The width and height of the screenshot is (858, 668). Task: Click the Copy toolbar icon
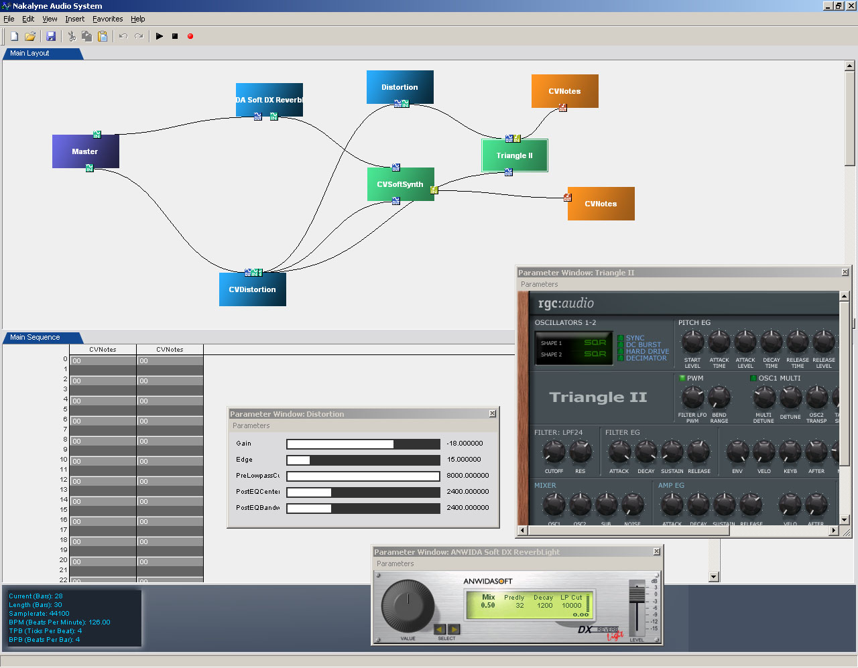pos(87,36)
